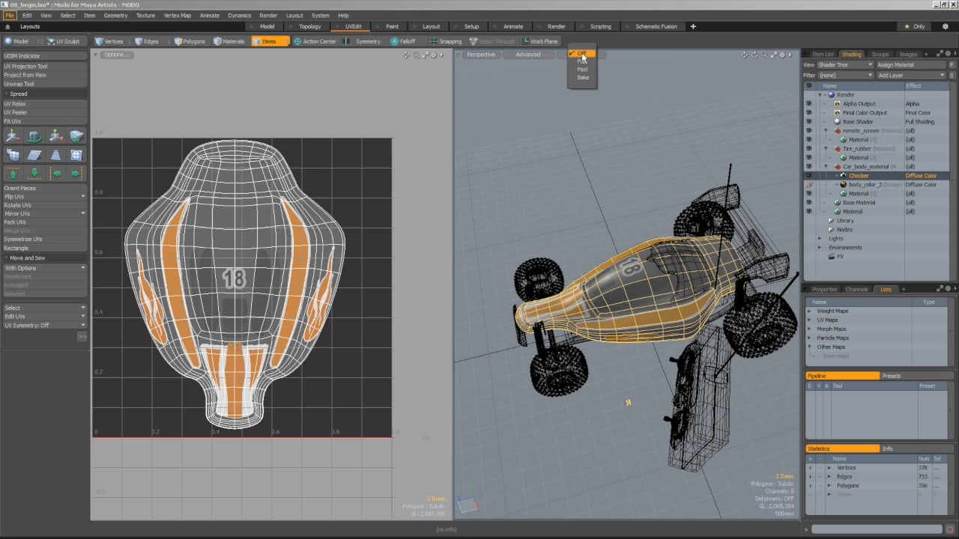The image size is (959, 539).
Task: Open the Filter (none) dropdown
Action: (845, 76)
